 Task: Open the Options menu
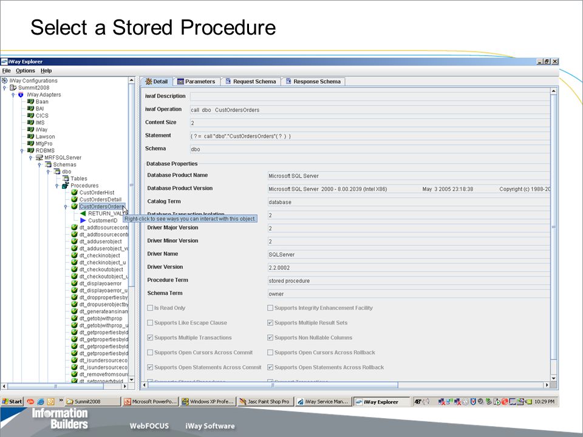coord(26,70)
